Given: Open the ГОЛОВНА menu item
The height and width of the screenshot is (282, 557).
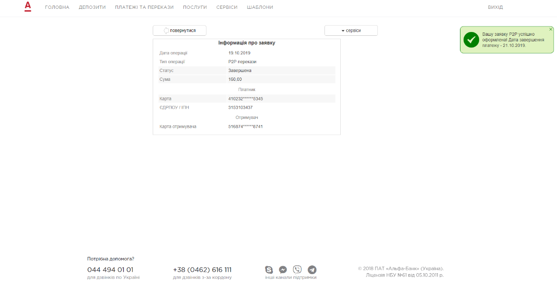Looking at the screenshot, I should point(57,7).
